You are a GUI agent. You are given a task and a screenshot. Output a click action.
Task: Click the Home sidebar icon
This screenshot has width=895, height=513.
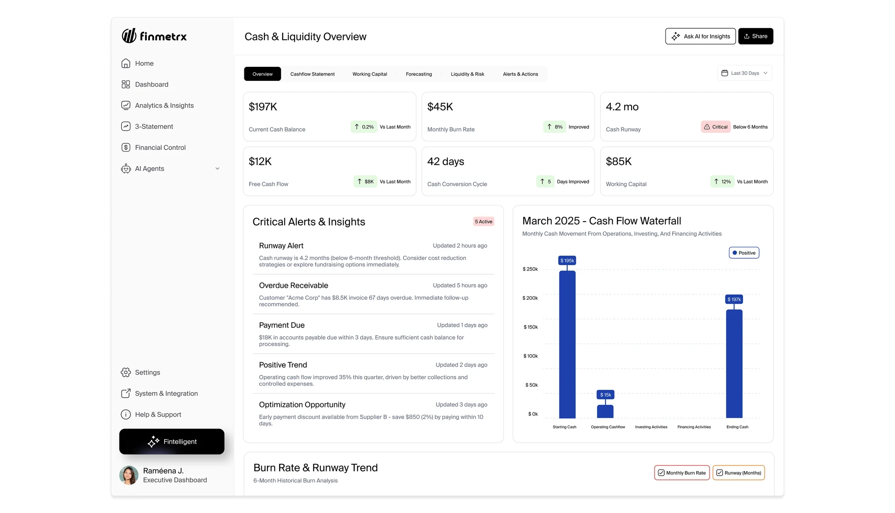pyautogui.click(x=126, y=63)
